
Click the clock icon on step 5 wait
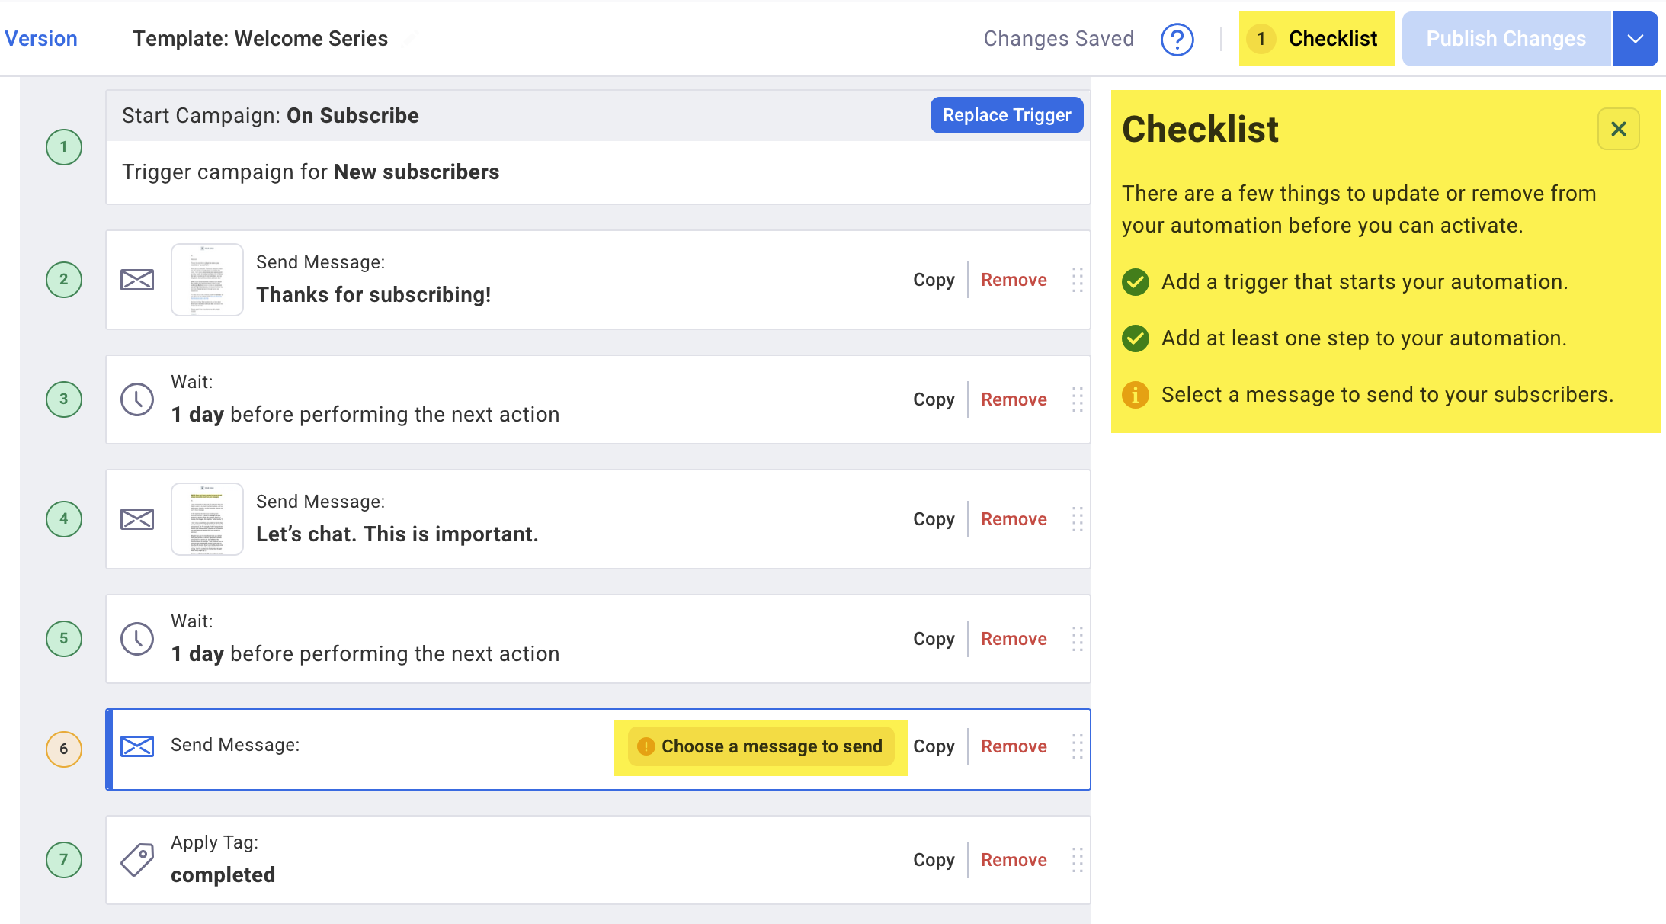pyautogui.click(x=137, y=639)
